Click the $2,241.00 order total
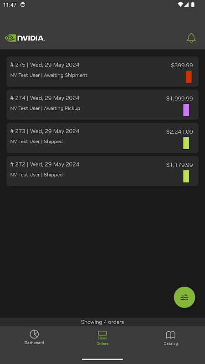Image resolution: width=205 pixels, height=364 pixels. click(x=179, y=132)
